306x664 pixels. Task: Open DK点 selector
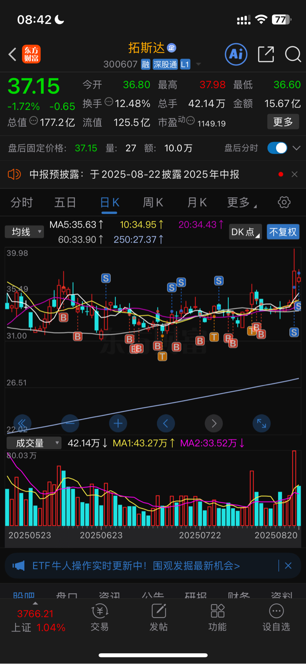click(245, 232)
